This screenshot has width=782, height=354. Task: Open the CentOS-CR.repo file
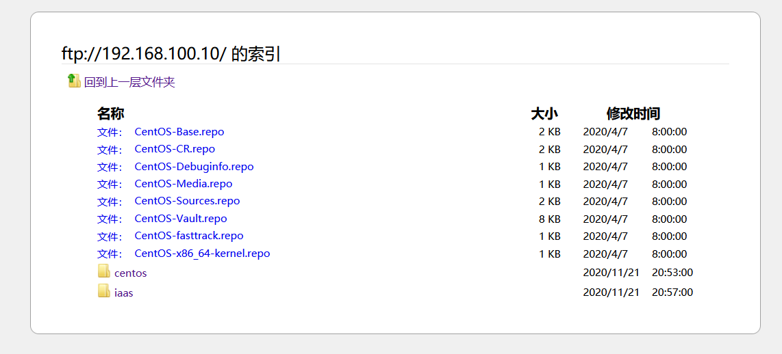(175, 149)
